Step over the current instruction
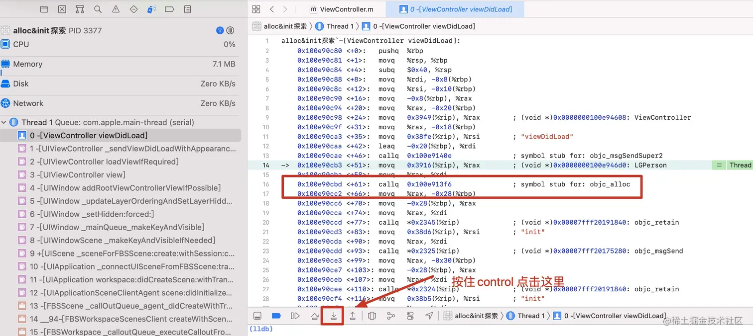 [315, 316]
